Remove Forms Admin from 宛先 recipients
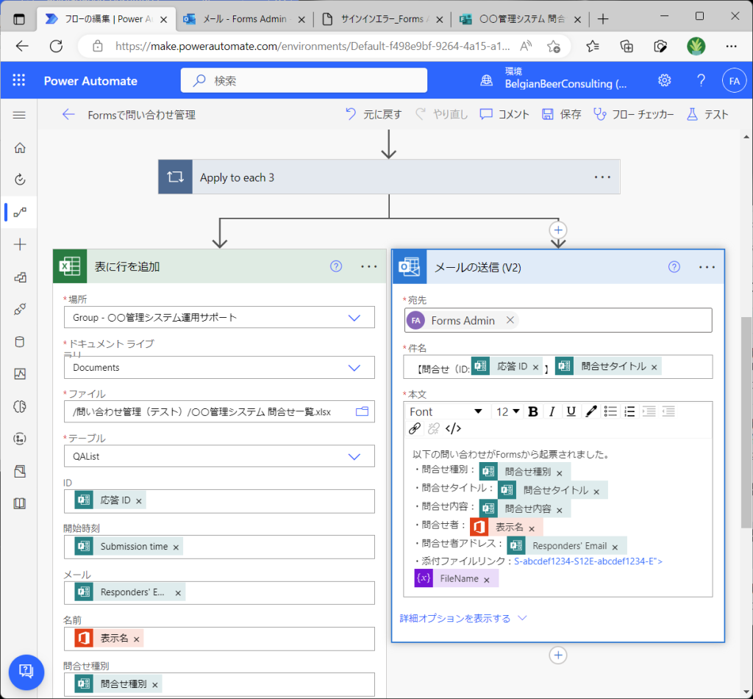 (510, 320)
